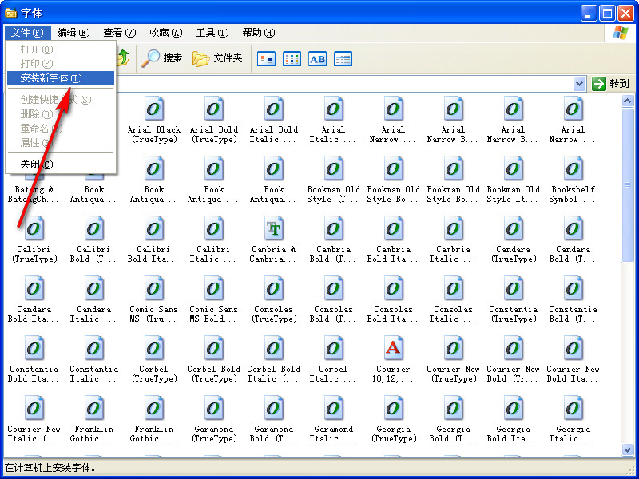
Task: Click the 转到 Go button
Action: pos(611,84)
